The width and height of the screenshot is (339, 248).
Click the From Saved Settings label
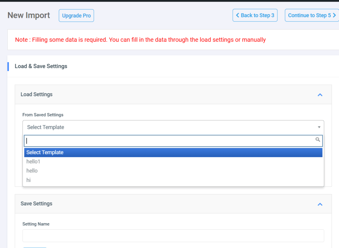click(x=43, y=115)
